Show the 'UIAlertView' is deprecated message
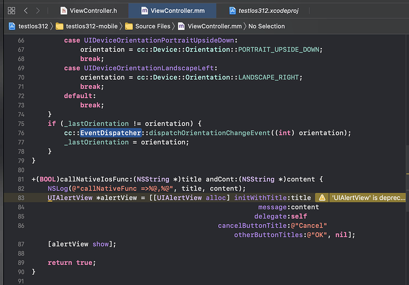 click(x=368, y=197)
